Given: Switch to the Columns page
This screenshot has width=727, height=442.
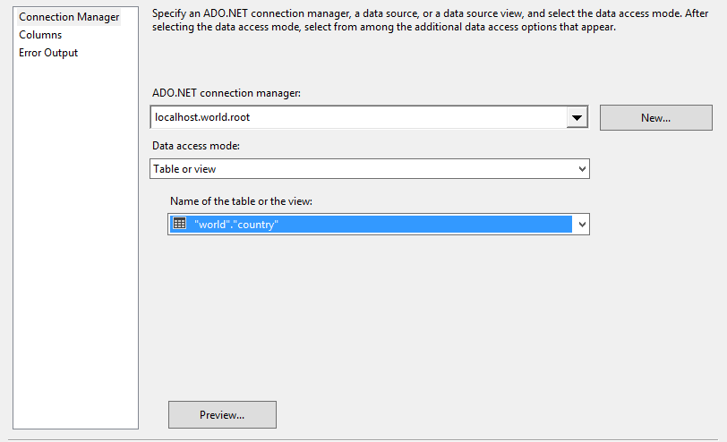Looking at the screenshot, I should (x=40, y=35).
